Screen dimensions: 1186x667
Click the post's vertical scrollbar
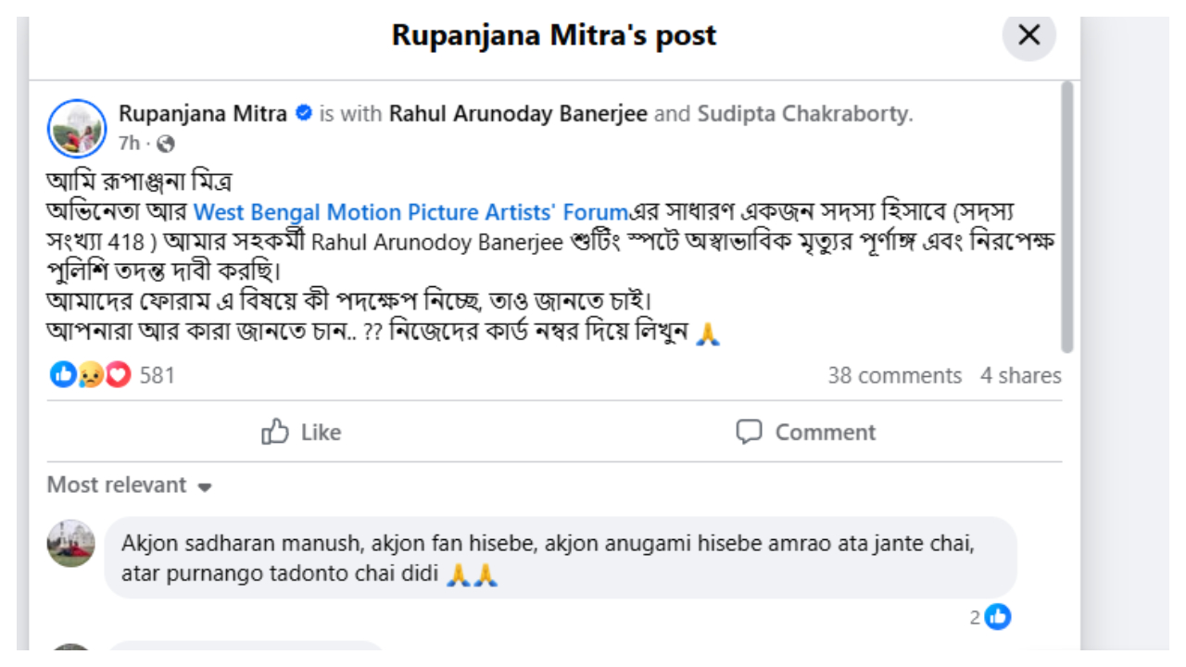1066,218
